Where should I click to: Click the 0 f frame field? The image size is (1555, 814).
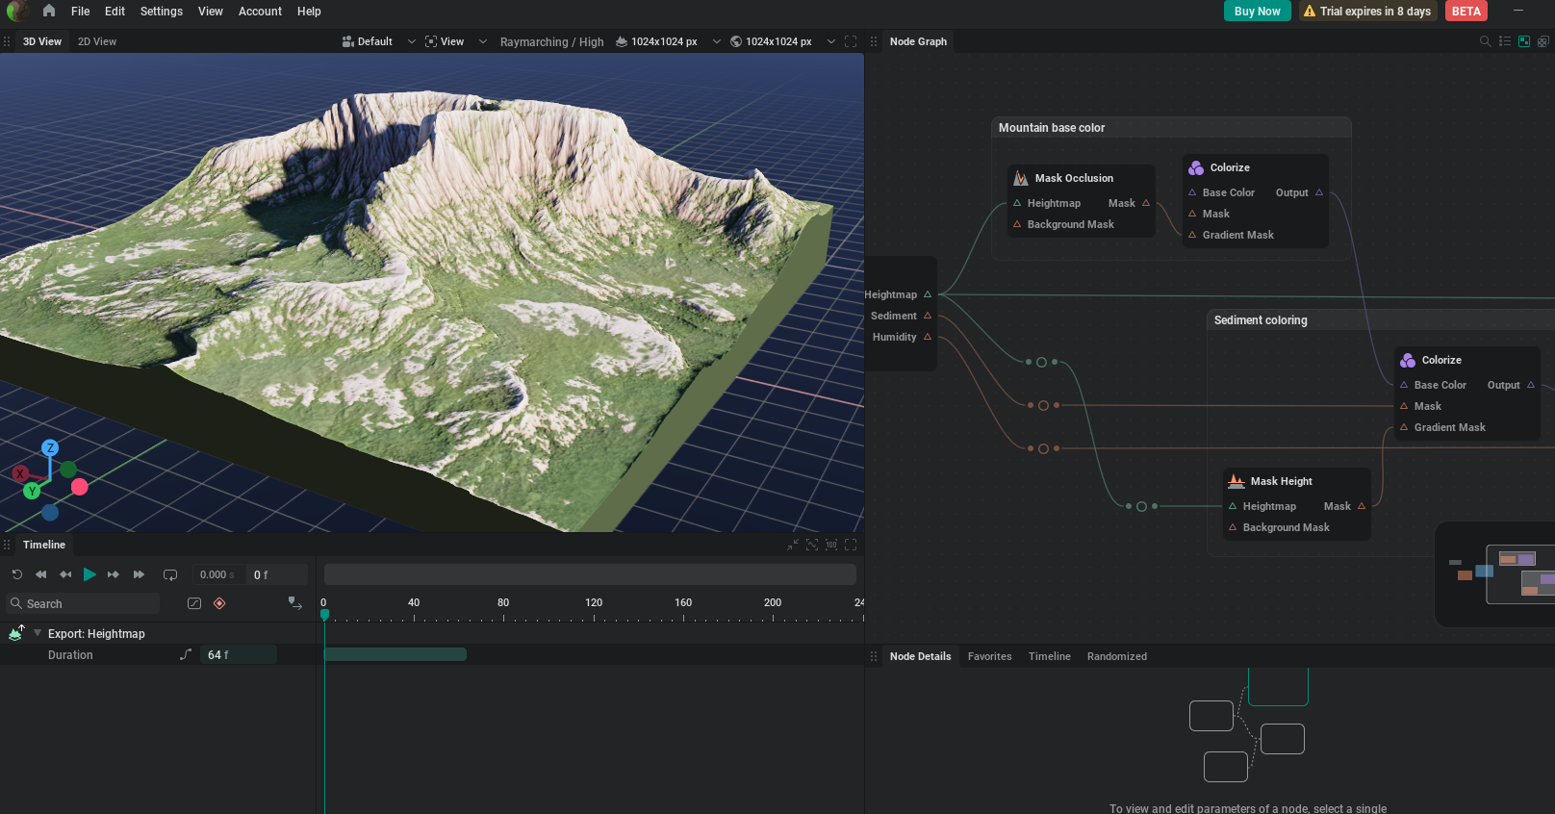[x=277, y=574]
